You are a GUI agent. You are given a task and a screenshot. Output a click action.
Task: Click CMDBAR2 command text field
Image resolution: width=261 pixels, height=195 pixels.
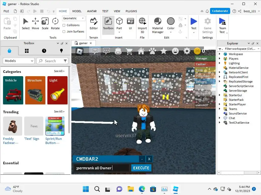tap(101, 168)
